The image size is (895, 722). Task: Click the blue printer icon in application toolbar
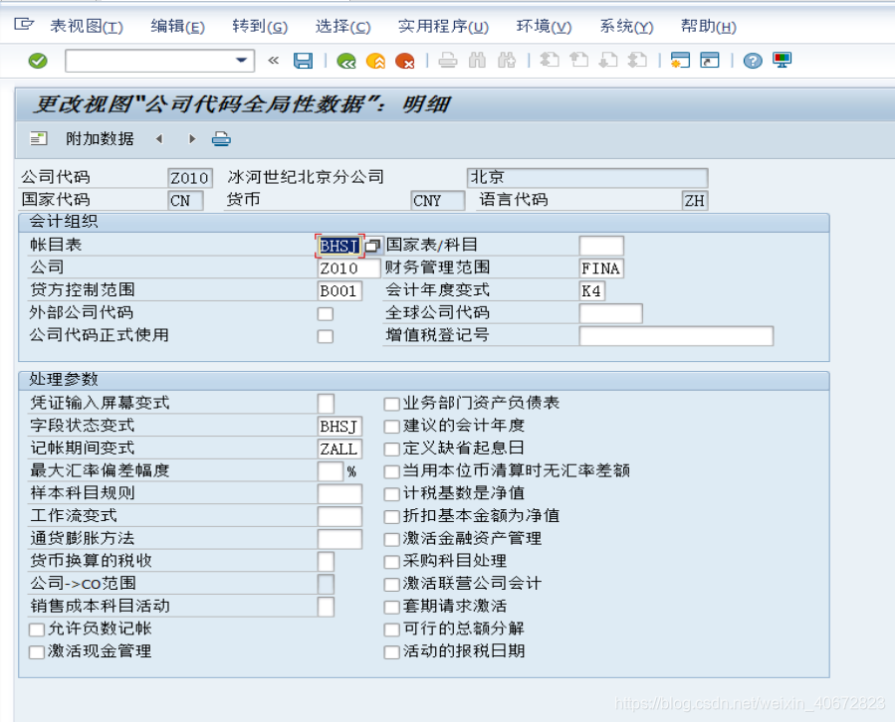coord(221,138)
